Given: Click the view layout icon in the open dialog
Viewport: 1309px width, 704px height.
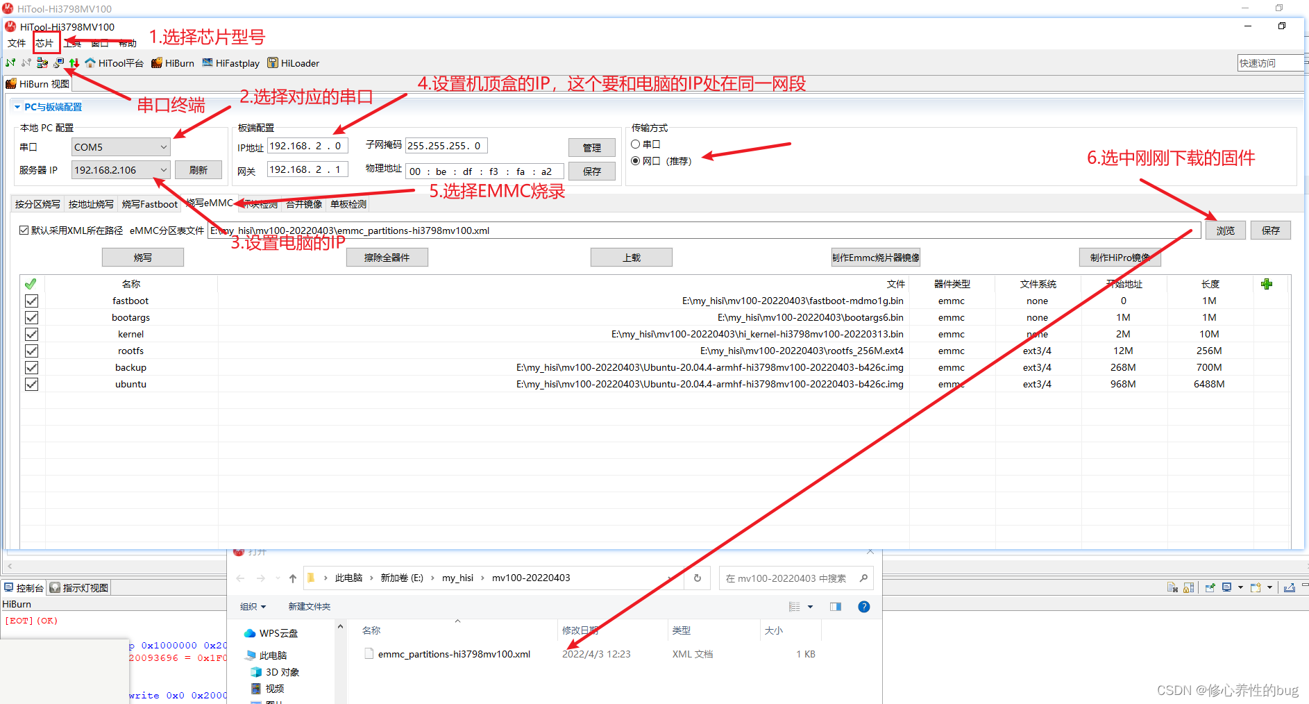Looking at the screenshot, I should (x=795, y=607).
